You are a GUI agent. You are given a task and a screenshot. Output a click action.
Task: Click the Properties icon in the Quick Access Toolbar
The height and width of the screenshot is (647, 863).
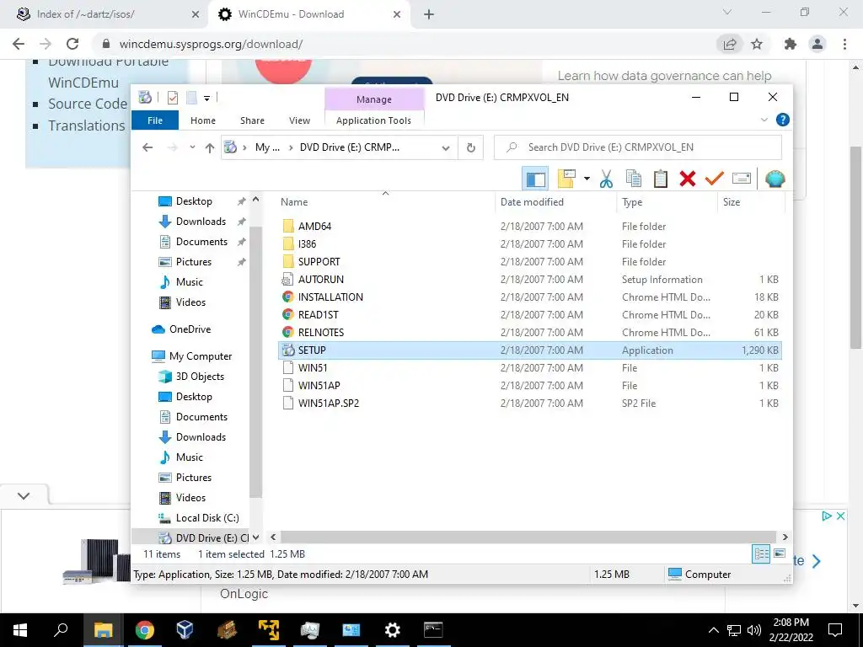coord(173,98)
